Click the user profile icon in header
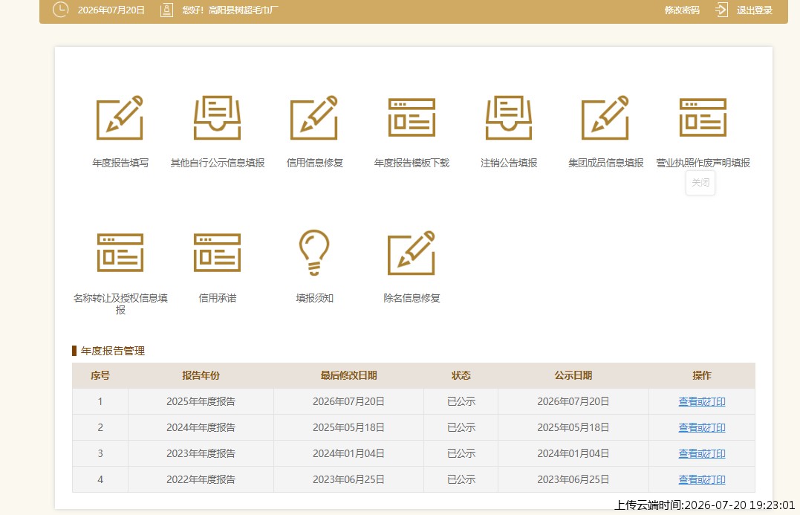The width and height of the screenshot is (800, 515). (167, 10)
